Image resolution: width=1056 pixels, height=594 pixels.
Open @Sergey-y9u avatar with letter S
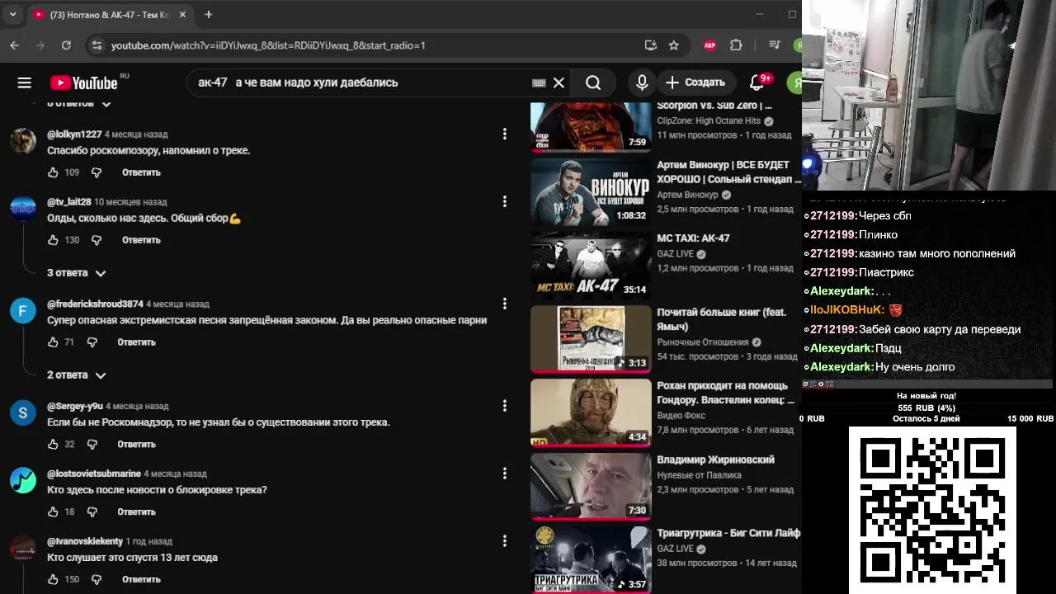pos(23,412)
